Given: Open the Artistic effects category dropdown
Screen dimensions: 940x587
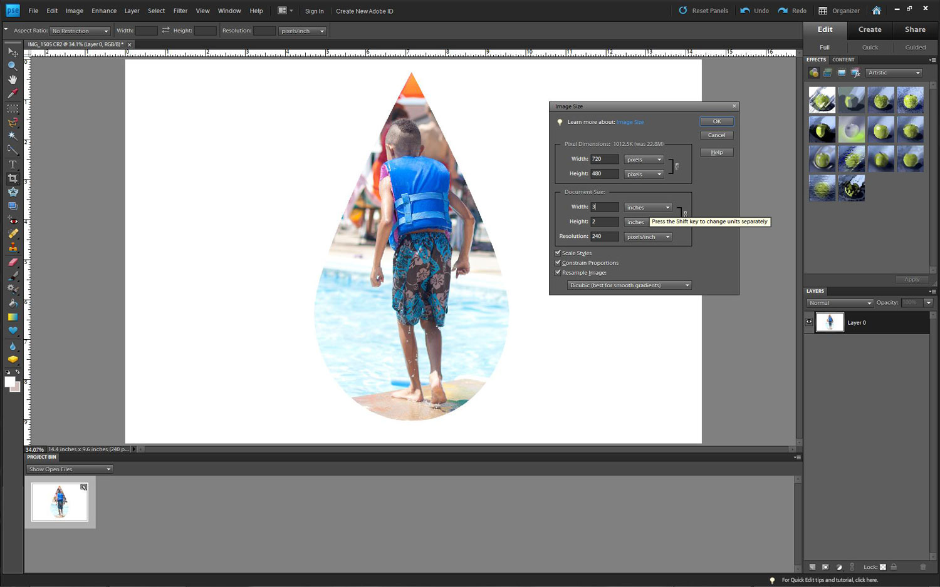Looking at the screenshot, I should [893, 73].
